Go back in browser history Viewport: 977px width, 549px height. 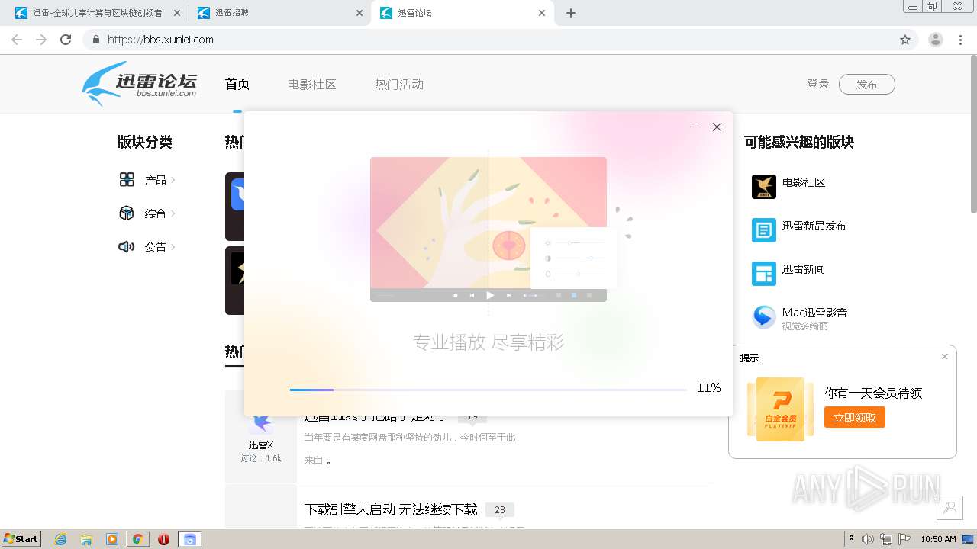(17, 40)
